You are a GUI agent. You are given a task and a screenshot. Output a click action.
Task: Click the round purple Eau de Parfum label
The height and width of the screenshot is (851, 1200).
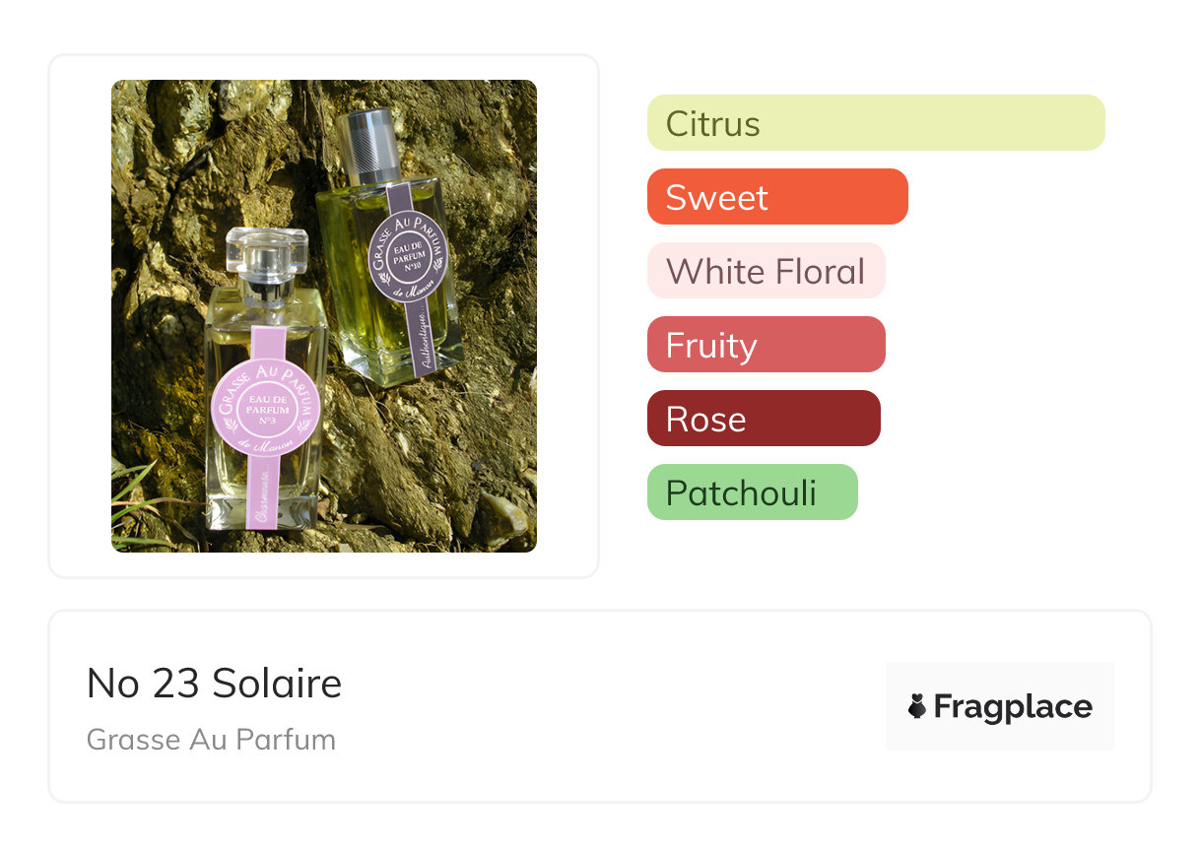[408, 249]
